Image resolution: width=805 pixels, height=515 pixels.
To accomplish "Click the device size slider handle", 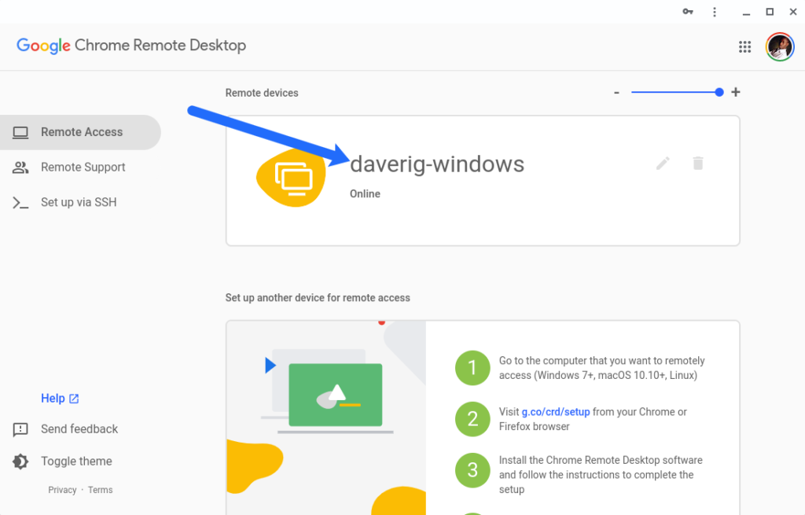I will (x=719, y=92).
